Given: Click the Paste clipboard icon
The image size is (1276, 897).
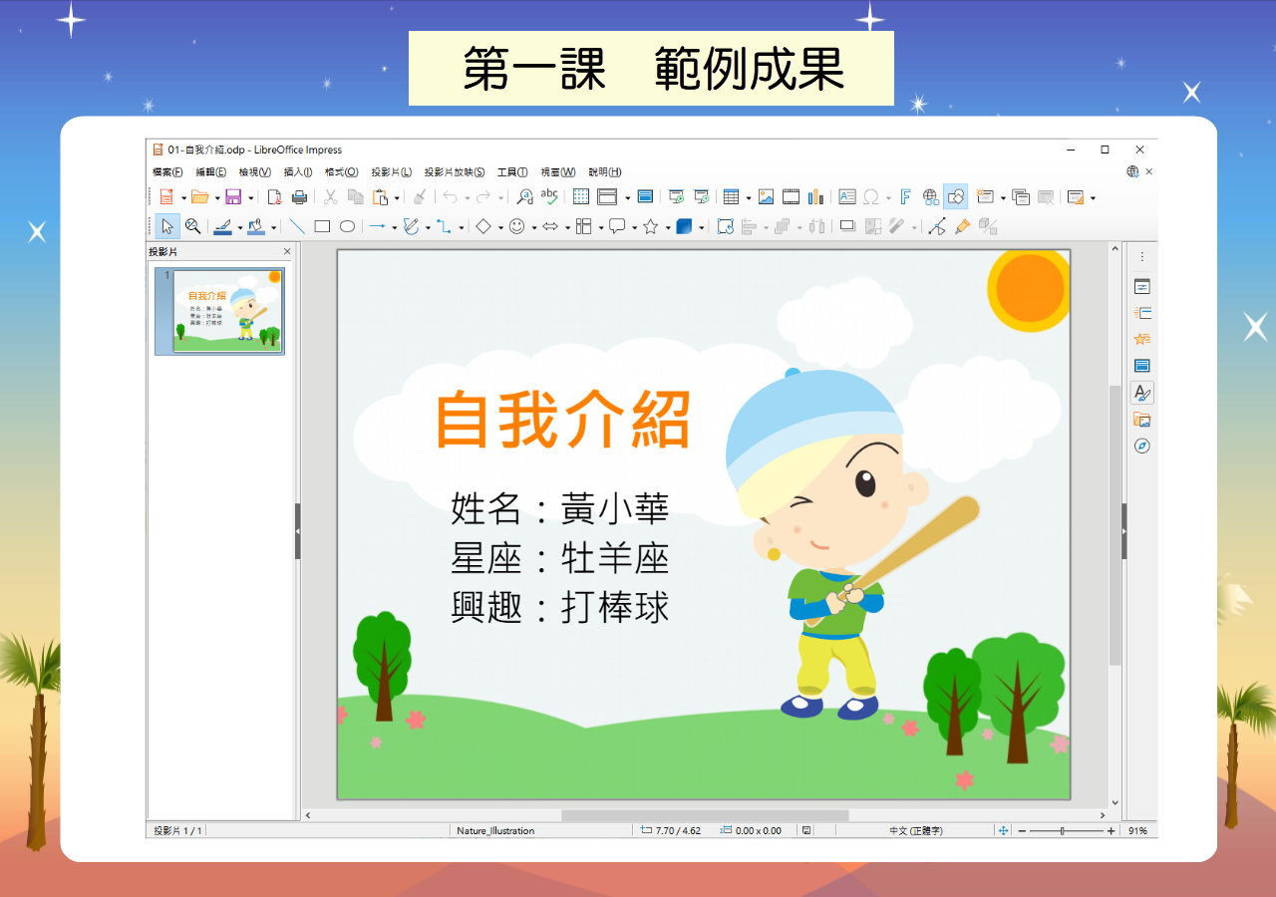Looking at the screenshot, I should pos(380,197).
